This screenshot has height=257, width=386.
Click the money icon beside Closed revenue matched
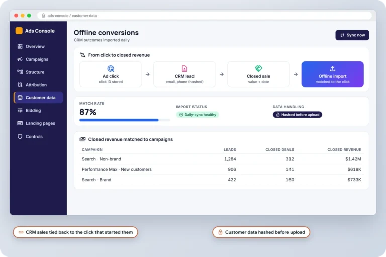(82, 139)
